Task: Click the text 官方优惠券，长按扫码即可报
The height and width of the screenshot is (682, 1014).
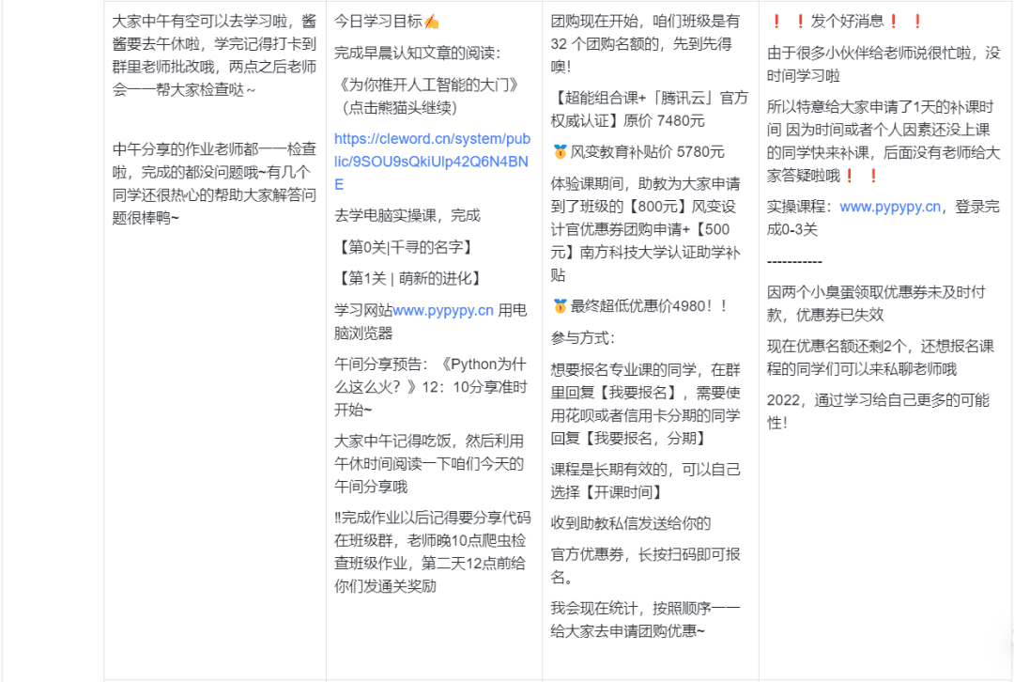Action: 645,554
